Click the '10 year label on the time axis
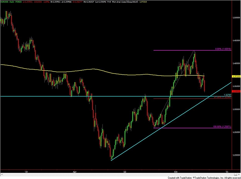241x179 pixels. click(26, 172)
